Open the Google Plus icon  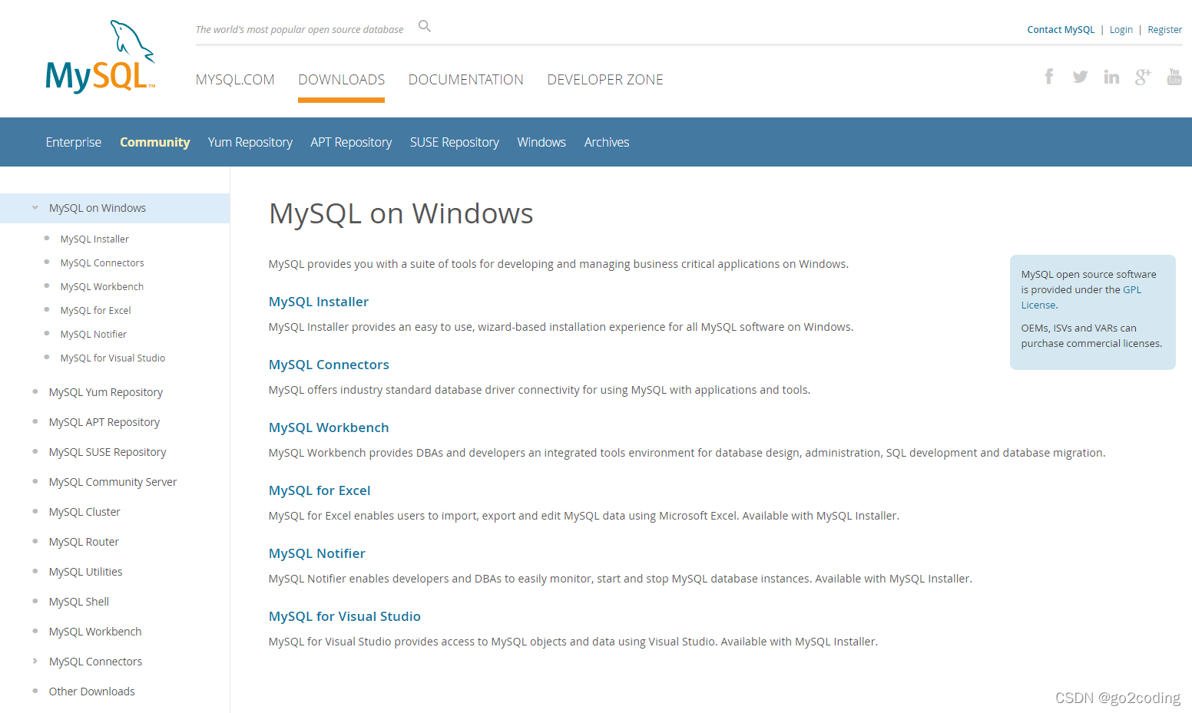1143,77
